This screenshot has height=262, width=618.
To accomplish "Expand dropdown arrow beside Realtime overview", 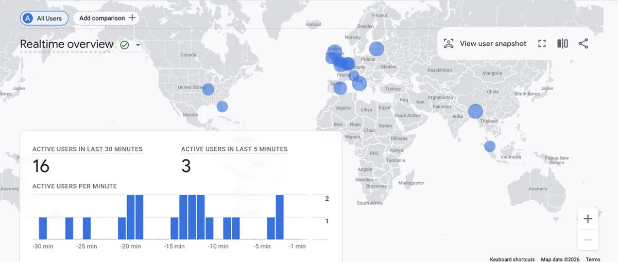I will (x=138, y=45).
